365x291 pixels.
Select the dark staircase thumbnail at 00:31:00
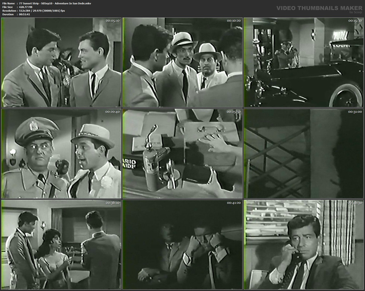pos(303,154)
